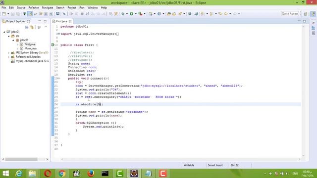Open Command Prompt from taskbar
Viewport: 317px width, 178px height.
click(105, 174)
